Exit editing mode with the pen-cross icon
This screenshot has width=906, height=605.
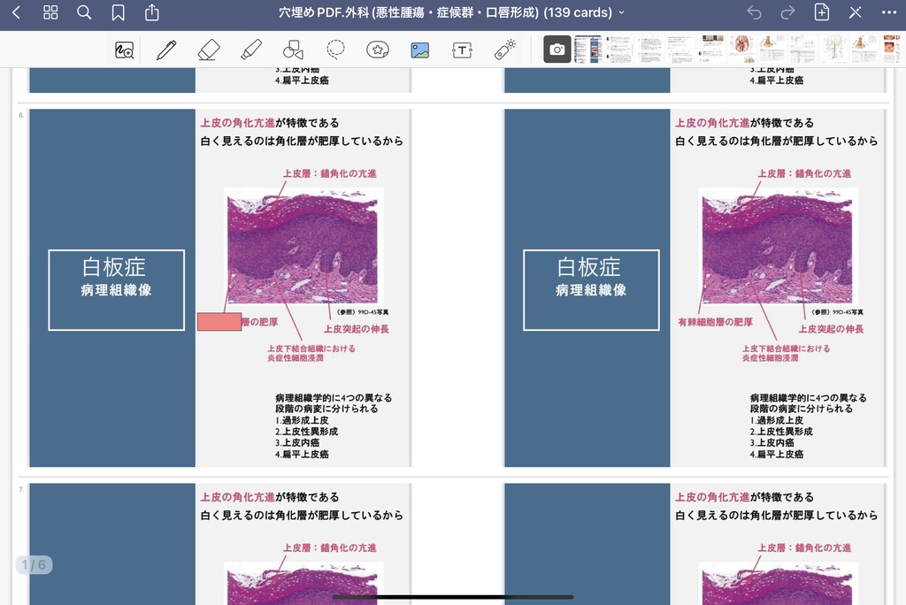856,12
